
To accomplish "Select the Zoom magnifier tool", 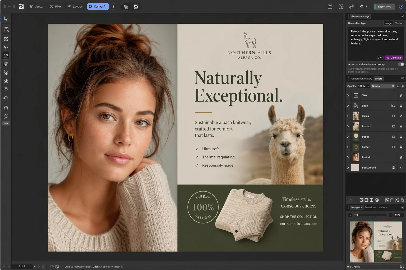I will (x=6, y=116).
